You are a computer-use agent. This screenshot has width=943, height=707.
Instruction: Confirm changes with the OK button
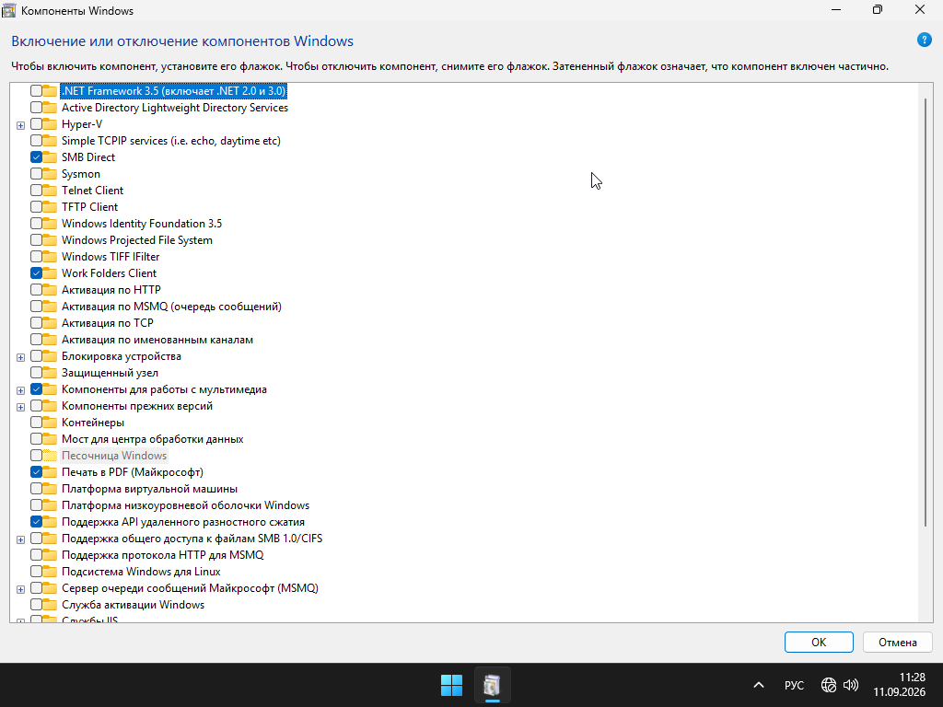tap(819, 642)
